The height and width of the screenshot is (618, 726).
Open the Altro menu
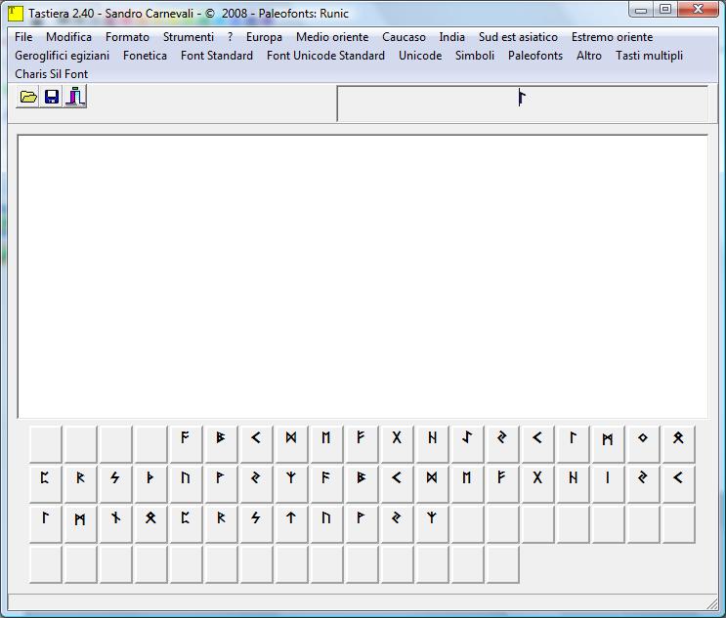point(589,56)
